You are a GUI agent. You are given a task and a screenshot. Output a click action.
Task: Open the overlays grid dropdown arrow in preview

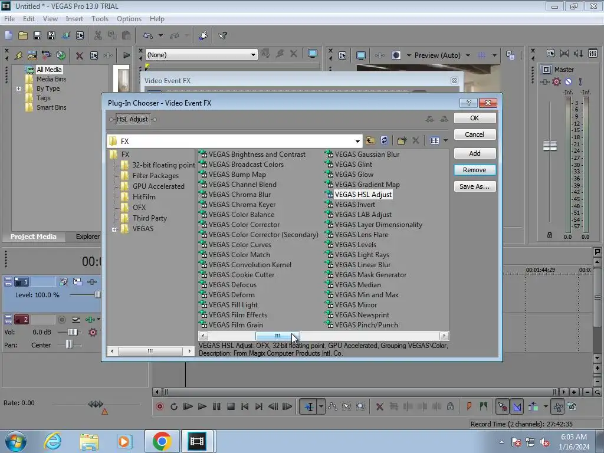(x=494, y=55)
